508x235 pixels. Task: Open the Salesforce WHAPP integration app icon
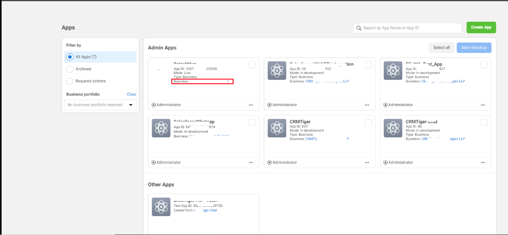[x=277, y=71]
